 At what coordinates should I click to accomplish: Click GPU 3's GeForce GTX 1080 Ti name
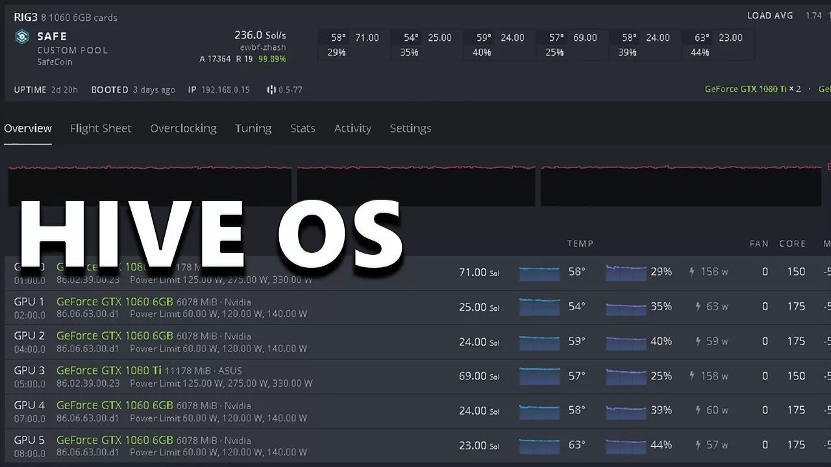(x=109, y=370)
